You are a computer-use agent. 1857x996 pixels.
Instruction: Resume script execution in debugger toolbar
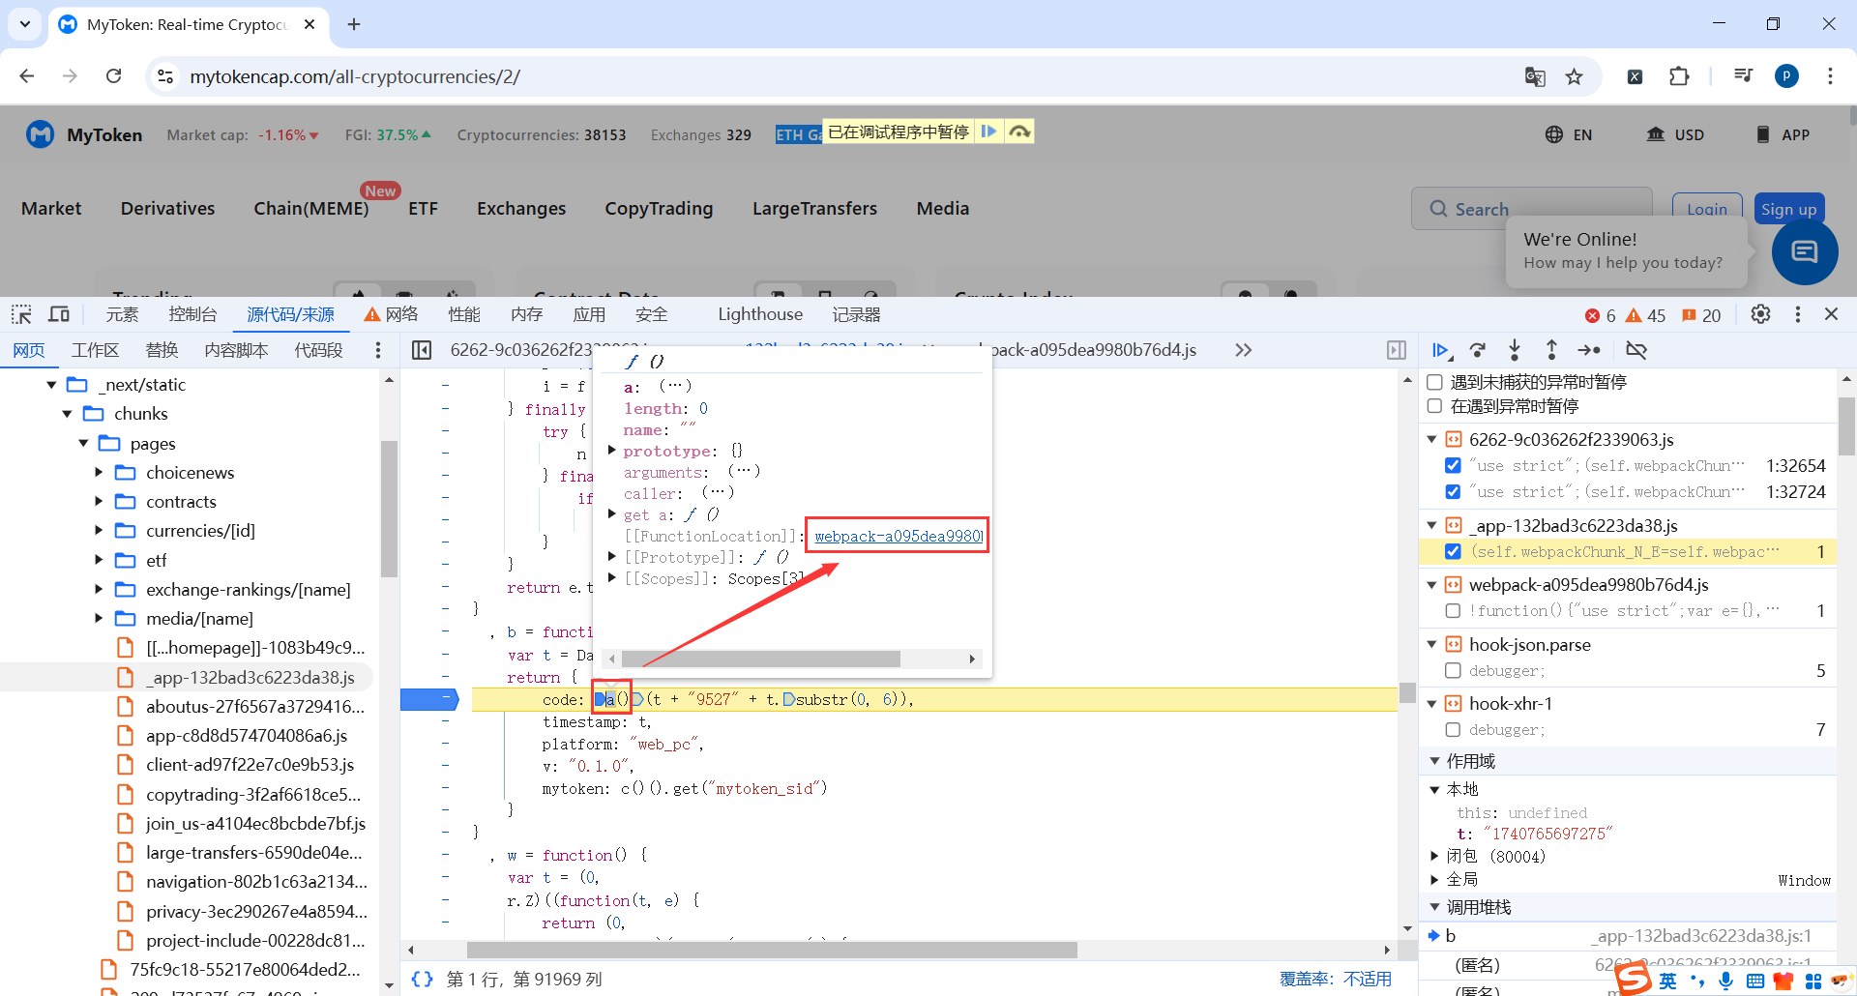(1441, 350)
